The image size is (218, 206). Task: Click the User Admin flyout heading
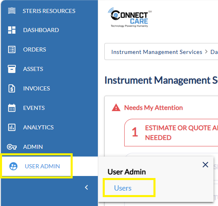127,172
